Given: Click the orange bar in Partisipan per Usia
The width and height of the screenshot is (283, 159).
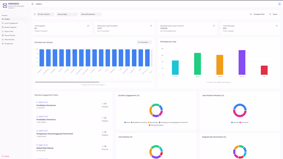Looking at the screenshot, I should pyautogui.click(x=220, y=65).
